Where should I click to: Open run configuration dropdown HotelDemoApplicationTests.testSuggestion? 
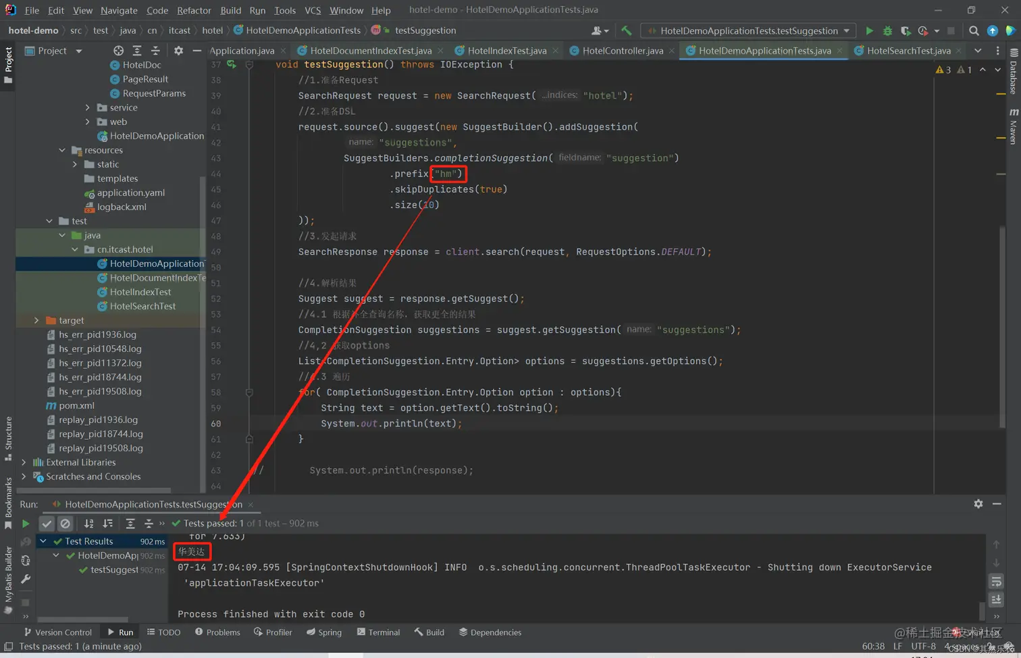(x=750, y=30)
